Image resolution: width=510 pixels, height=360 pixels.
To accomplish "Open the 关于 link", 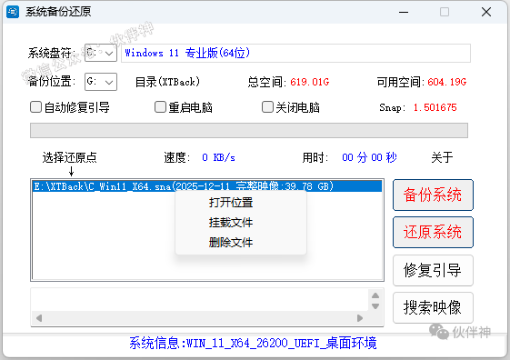I will point(442,157).
